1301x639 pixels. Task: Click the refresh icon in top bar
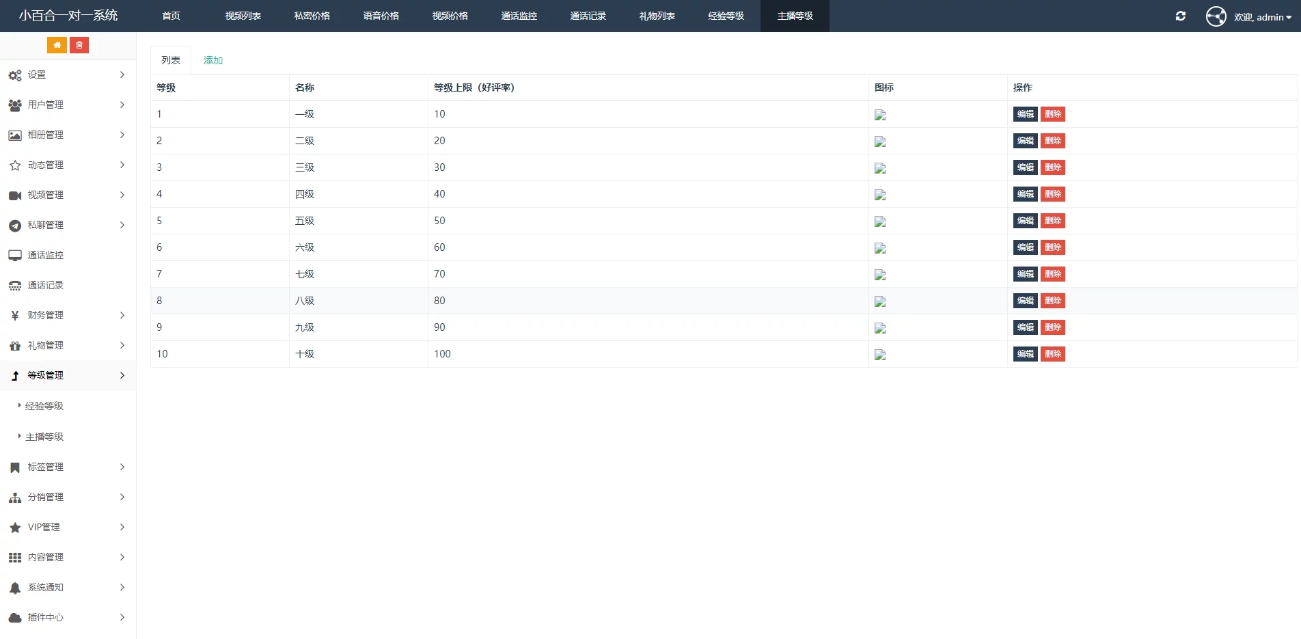pos(1180,16)
